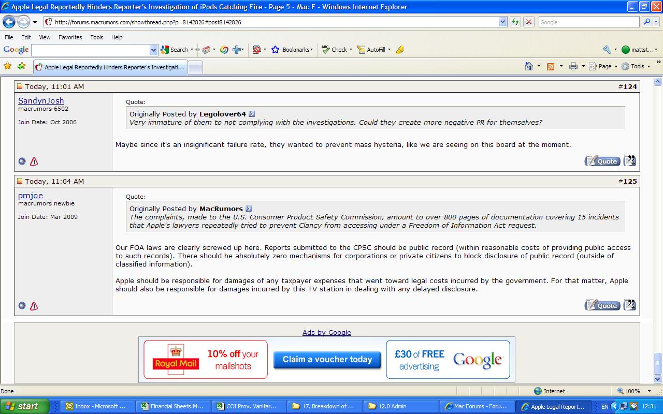The width and height of the screenshot is (663, 414).
Task: Switch to the Inbox - Microsoft taskbar window
Action: point(98,406)
